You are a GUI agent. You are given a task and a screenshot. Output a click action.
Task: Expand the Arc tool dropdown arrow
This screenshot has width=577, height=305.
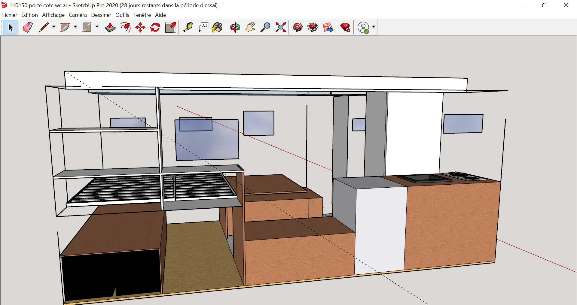(x=75, y=27)
